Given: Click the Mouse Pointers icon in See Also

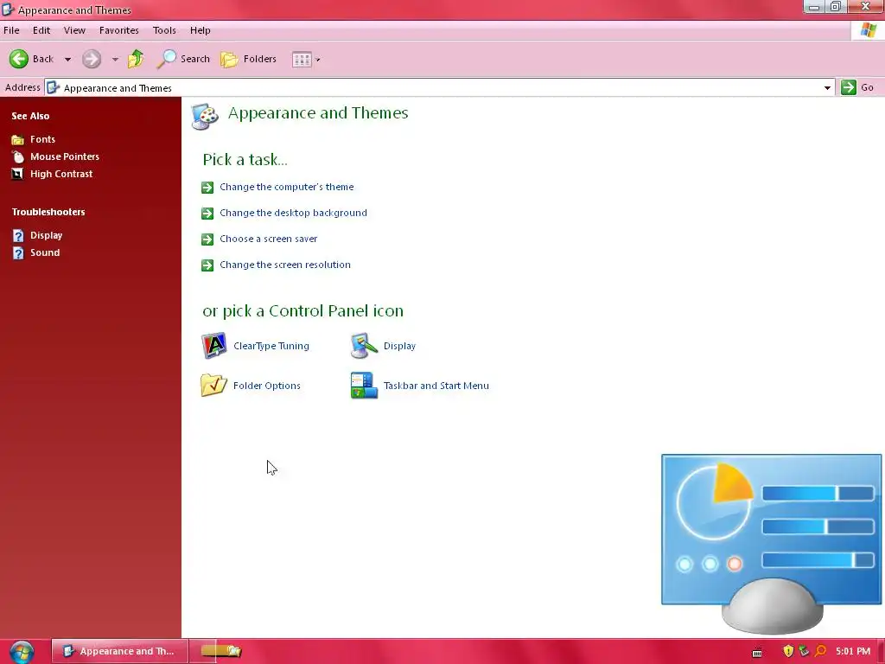Looking at the screenshot, I should pos(18,157).
